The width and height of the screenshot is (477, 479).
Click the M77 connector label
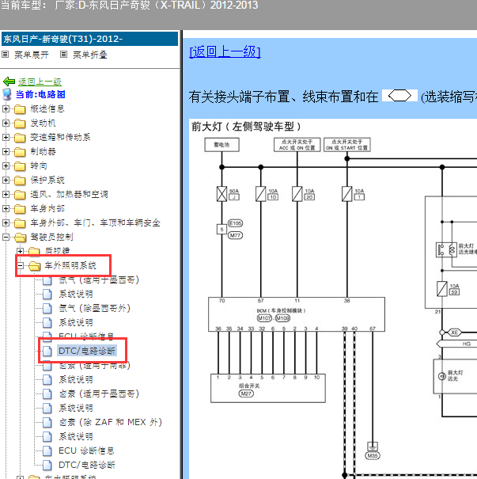[235, 235]
